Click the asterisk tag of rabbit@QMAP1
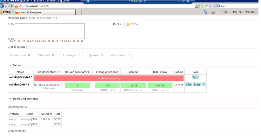The height and width of the screenshot is (136, 261). tap(204, 84)
